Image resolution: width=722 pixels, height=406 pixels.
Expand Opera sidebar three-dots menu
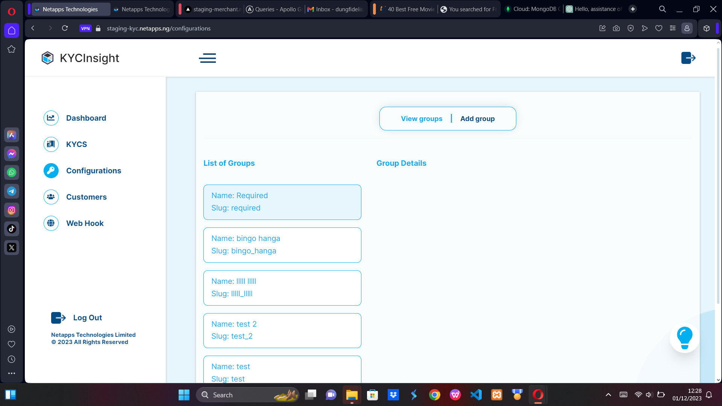click(x=12, y=373)
